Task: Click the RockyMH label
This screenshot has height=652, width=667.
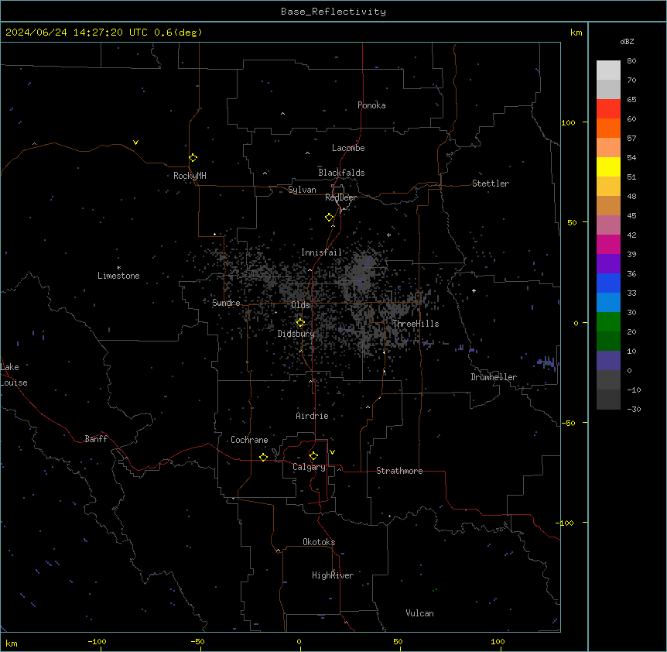Action: pyautogui.click(x=190, y=176)
